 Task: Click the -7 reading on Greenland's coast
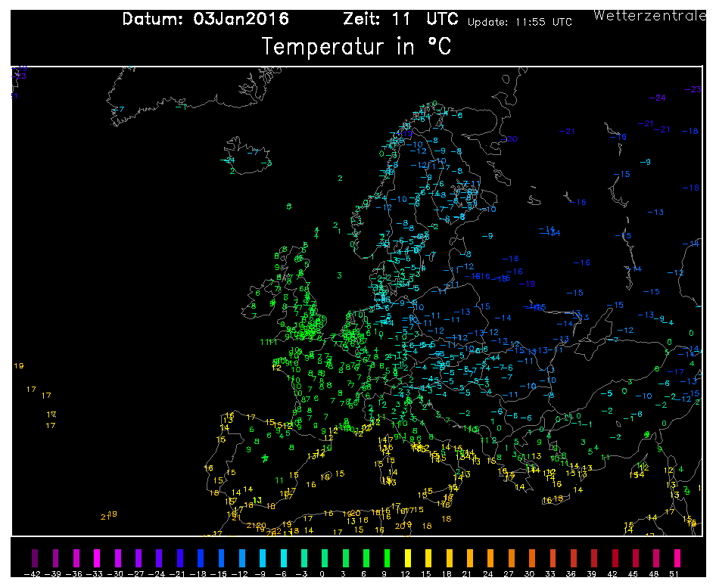point(119,110)
